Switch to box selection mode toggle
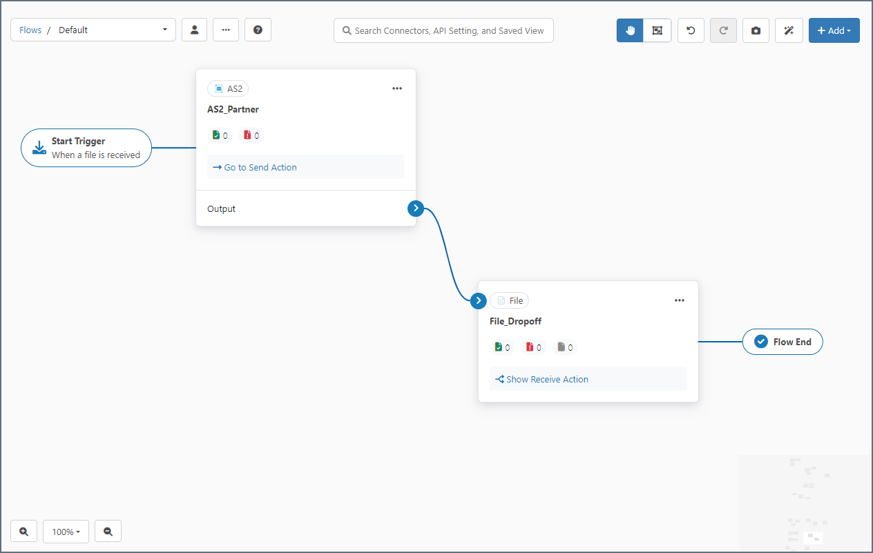873x553 pixels. coord(657,30)
